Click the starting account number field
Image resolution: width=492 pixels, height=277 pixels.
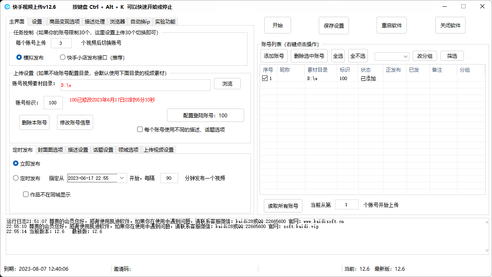coord(347,205)
